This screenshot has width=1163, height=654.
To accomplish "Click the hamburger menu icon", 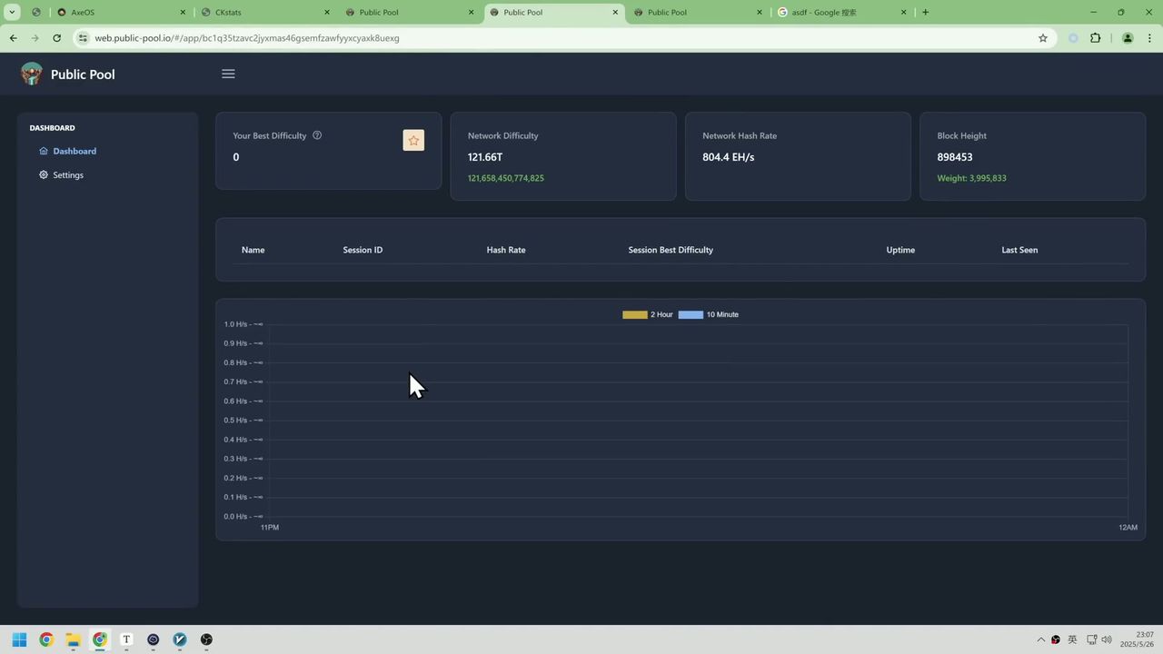I will pyautogui.click(x=228, y=74).
